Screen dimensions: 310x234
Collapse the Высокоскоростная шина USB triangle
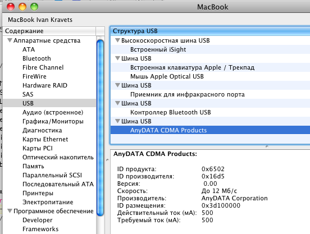117,40
